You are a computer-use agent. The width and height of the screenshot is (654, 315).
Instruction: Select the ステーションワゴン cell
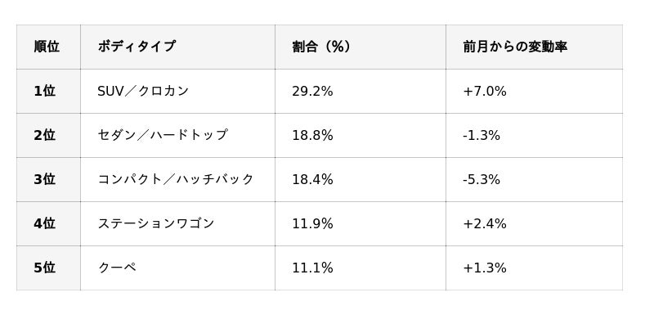tap(177, 223)
